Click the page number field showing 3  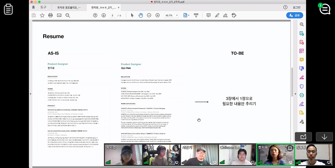(x=112, y=15)
